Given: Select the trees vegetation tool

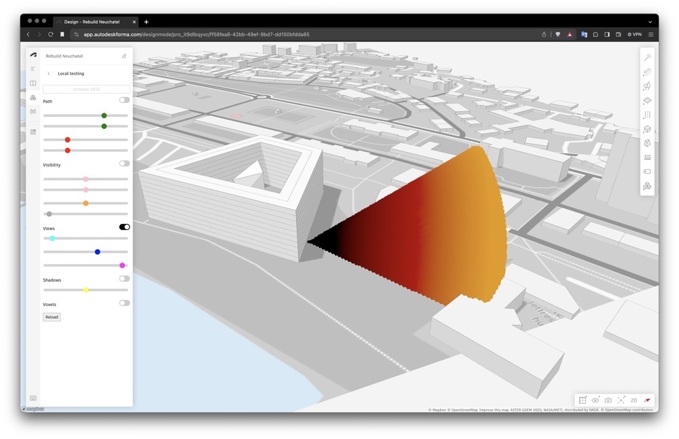Looking at the screenshot, I should tap(647, 86).
